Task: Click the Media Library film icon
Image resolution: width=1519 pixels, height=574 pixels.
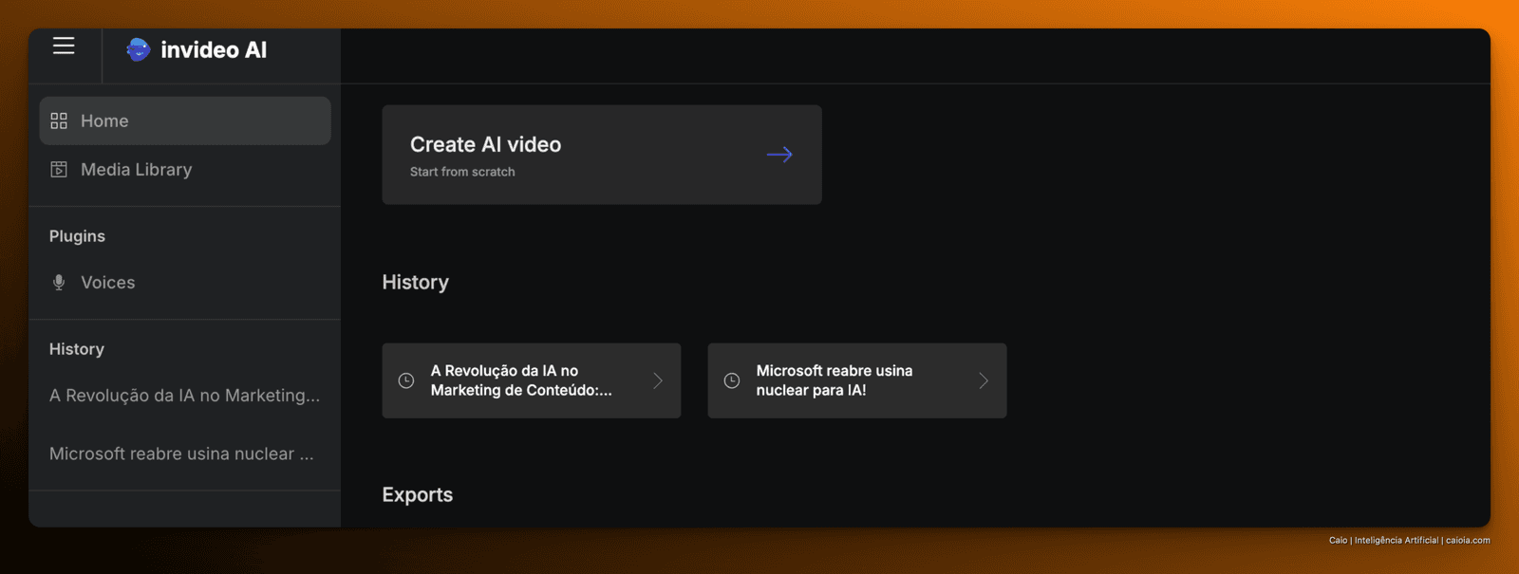Action: (59, 169)
